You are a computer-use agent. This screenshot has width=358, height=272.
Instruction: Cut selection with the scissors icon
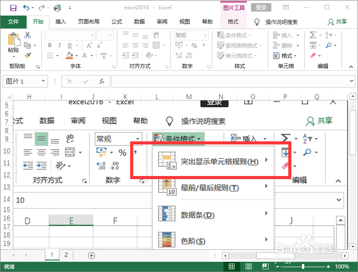[x=28, y=35]
